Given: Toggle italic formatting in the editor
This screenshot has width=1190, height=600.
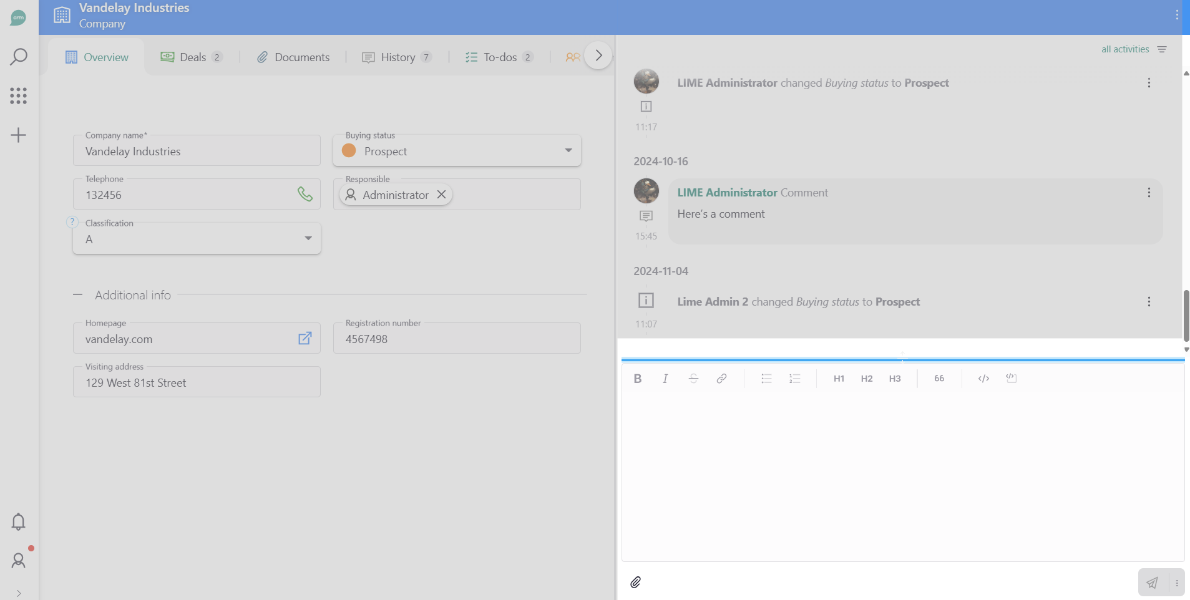Looking at the screenshot, I should (665, 379).
